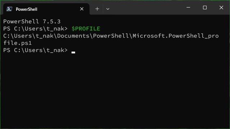
Task: Click the wrapped file.ps1 text line
Action: click(18, 43)
